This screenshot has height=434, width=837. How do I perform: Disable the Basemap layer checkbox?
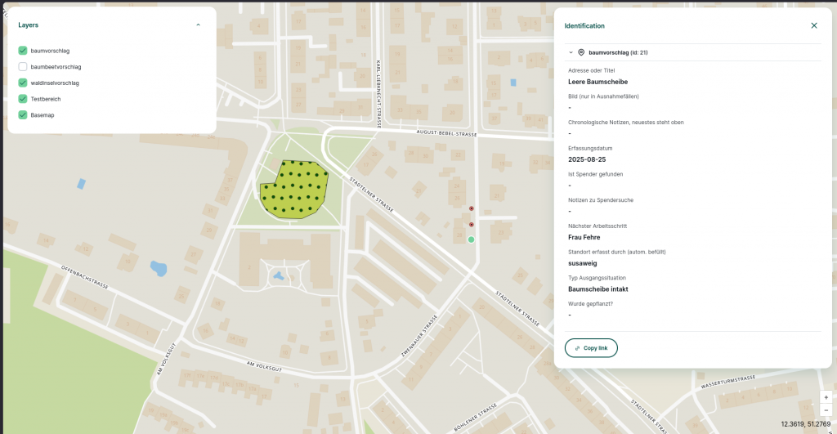pyautogui.click(x=23, y=115)
